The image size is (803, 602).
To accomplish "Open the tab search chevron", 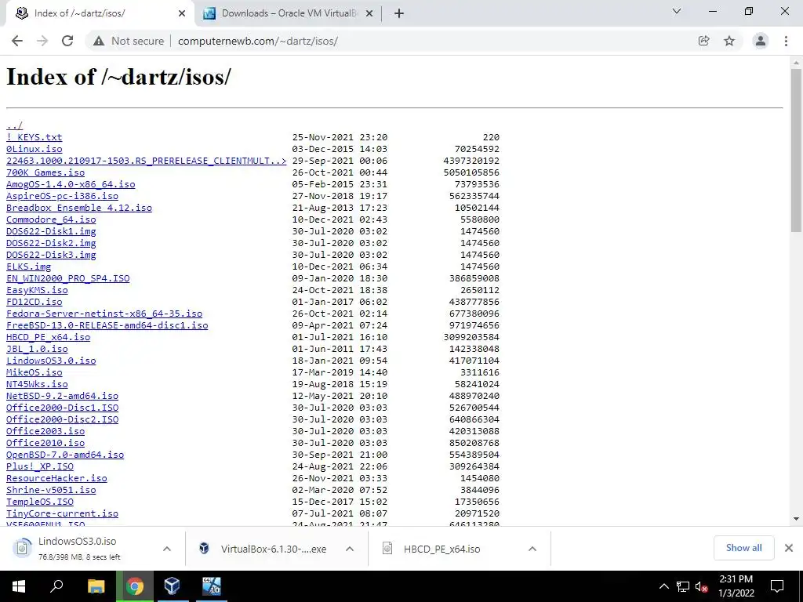I will click(x=677, y=11).
